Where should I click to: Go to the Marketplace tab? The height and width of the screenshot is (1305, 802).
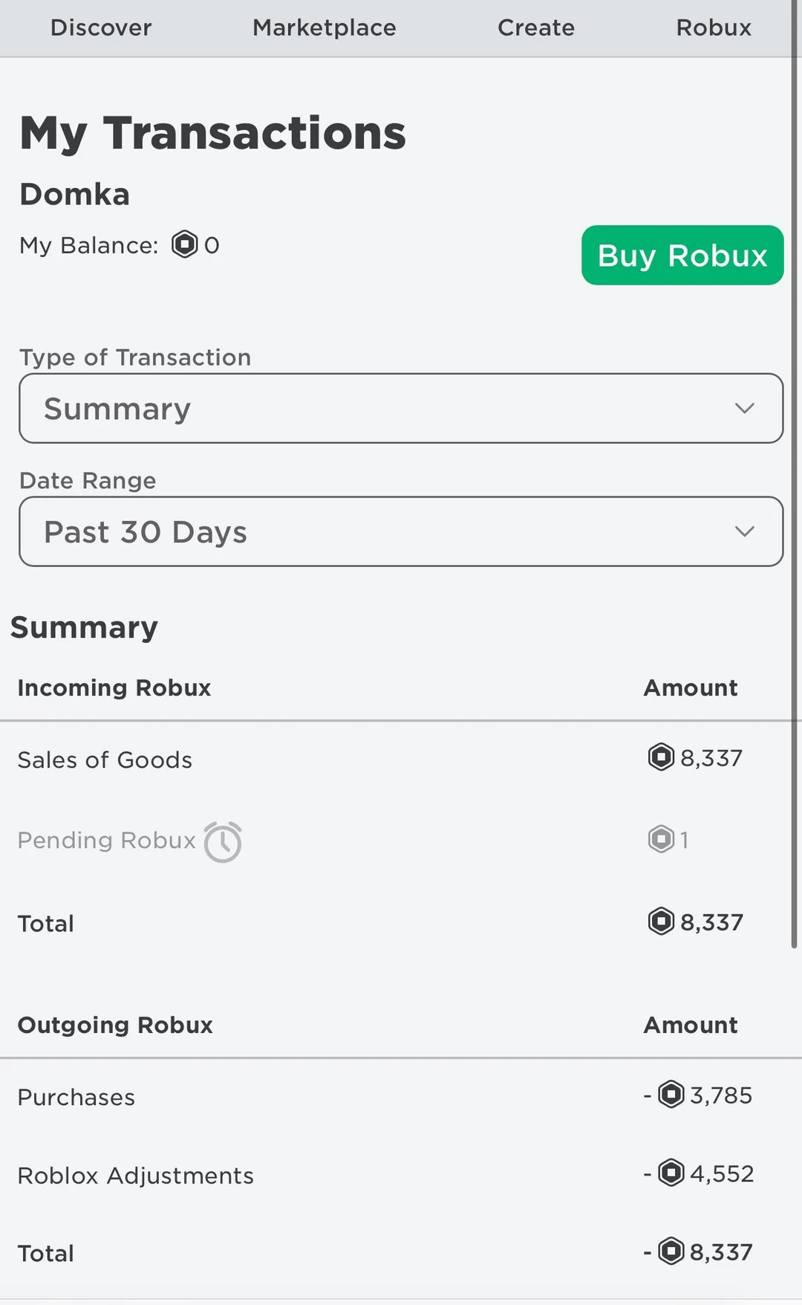click(324, 28)
